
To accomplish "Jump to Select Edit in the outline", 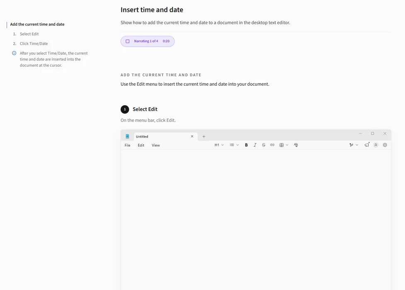I will pyautogui.click(x=29, y=34).
